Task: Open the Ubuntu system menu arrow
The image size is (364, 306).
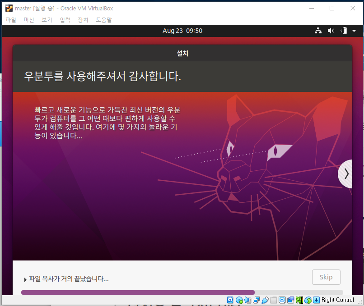Action: pyautogui.click(x=354, y=31)
